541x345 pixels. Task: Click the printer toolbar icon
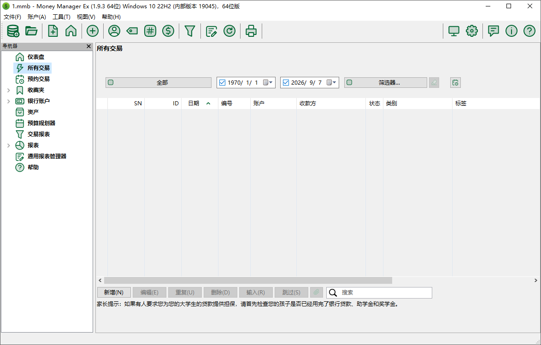click(251, 31)
